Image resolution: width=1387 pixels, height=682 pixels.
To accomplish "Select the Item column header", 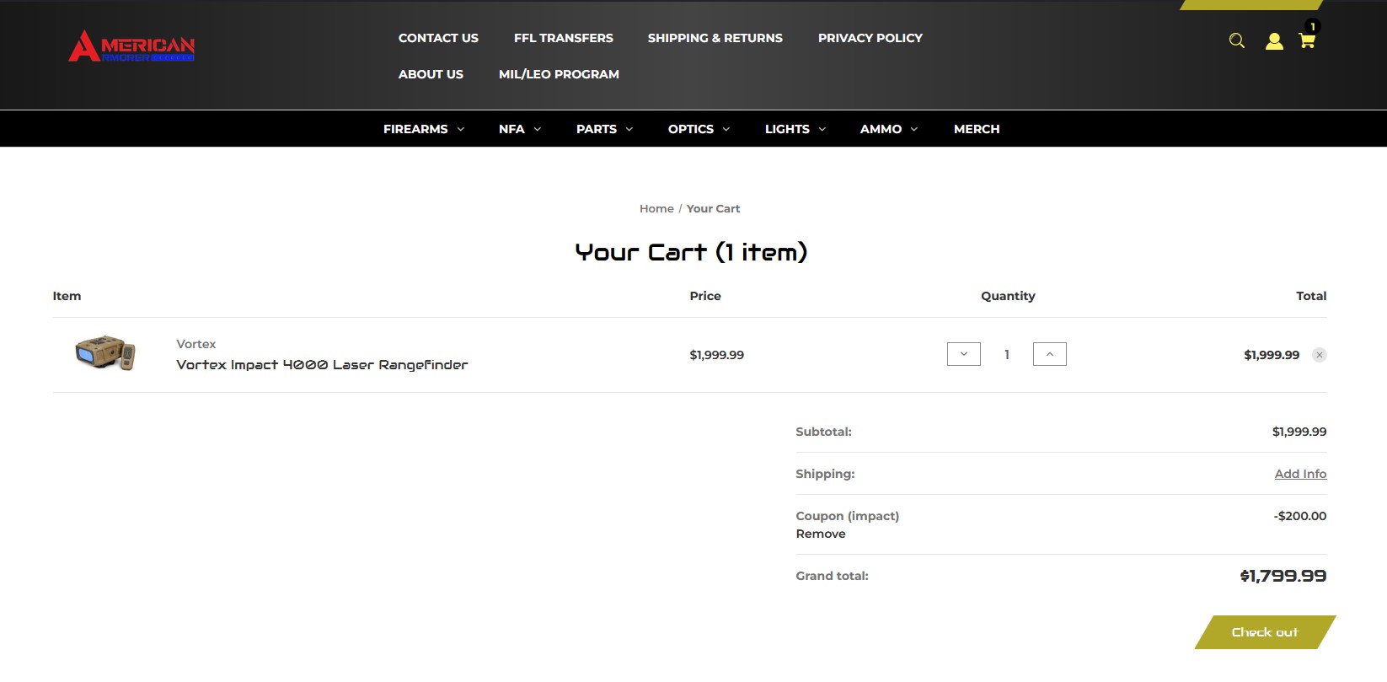I will (x=67, y=296).
